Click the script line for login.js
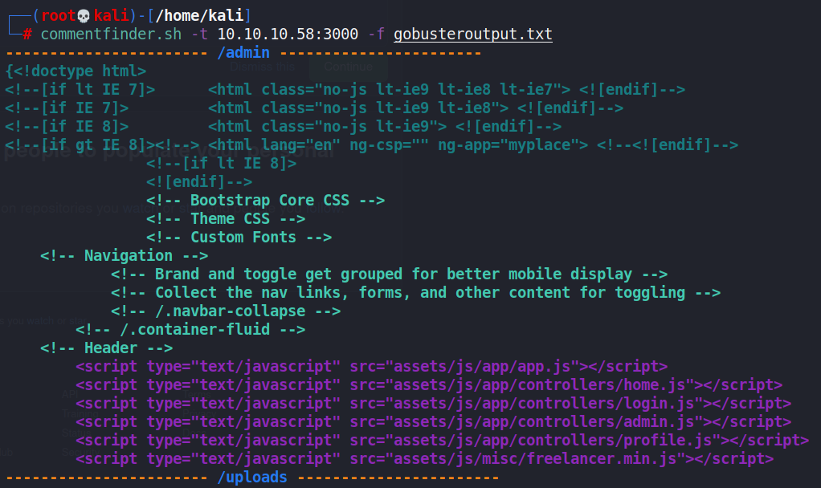821x488 pixels. 434,404
